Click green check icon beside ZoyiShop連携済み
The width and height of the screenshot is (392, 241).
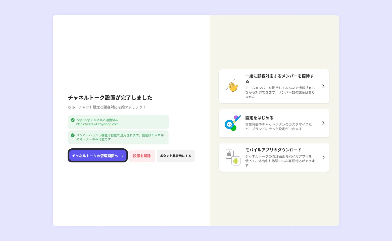click(73, 120)
